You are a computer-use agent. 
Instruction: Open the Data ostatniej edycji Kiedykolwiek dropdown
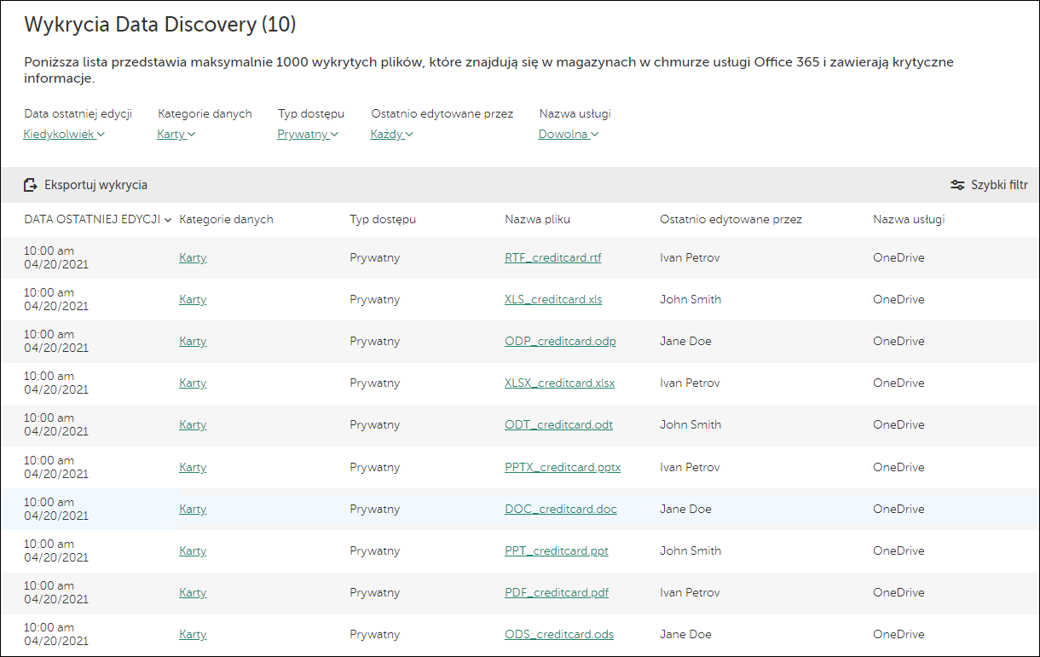64,134
